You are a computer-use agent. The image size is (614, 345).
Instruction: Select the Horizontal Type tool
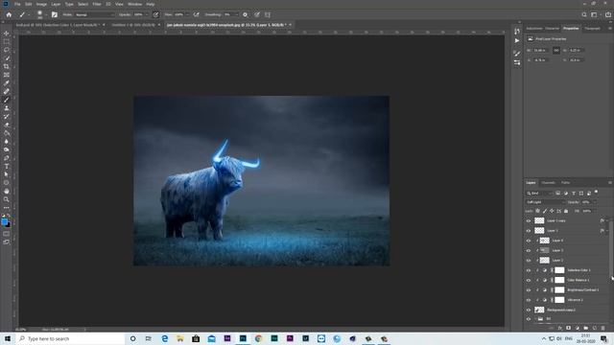7,166
